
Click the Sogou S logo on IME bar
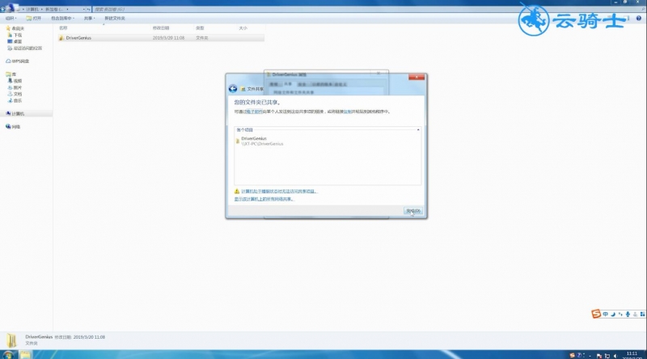pos(596,314)
